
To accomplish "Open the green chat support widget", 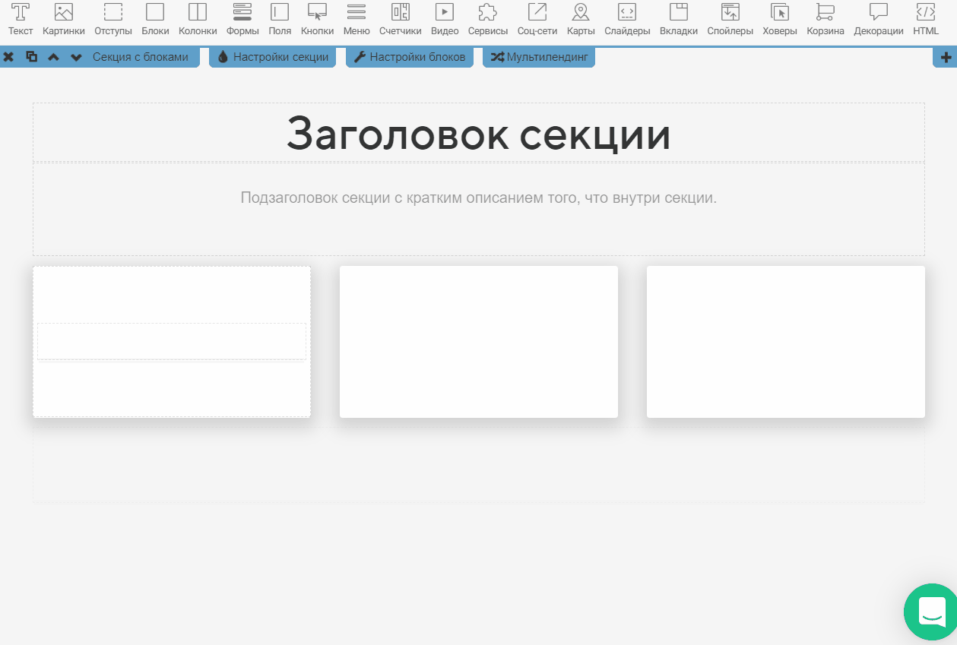I will [x=932, y=612].
